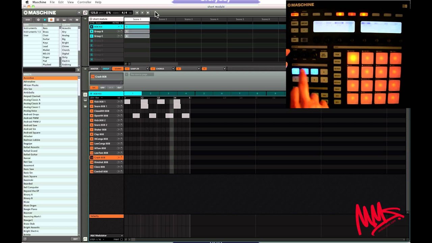Click the pattern 6 clip in Group C

(137, 36)
